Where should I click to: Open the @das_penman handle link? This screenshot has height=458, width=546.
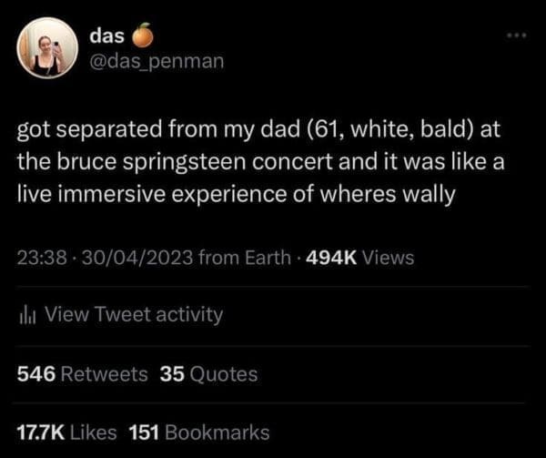(156, 62)
